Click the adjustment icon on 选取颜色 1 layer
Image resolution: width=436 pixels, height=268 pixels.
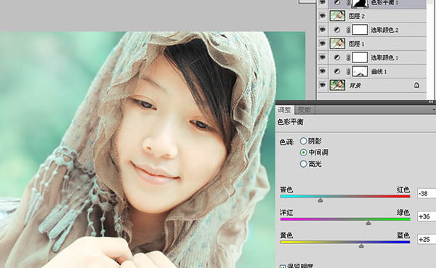(x=337, y=57)
